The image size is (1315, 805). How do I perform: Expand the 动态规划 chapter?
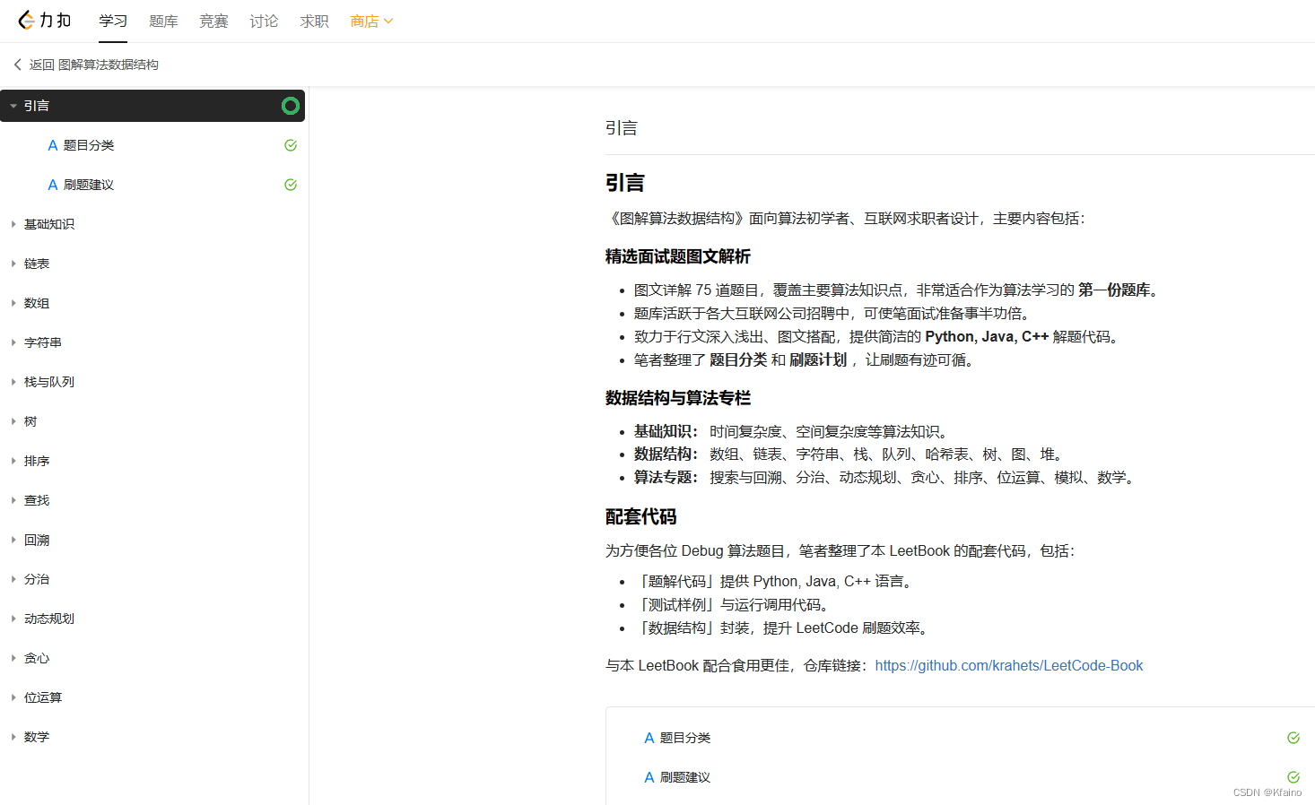pyautogui.click(x=13, y=619)
